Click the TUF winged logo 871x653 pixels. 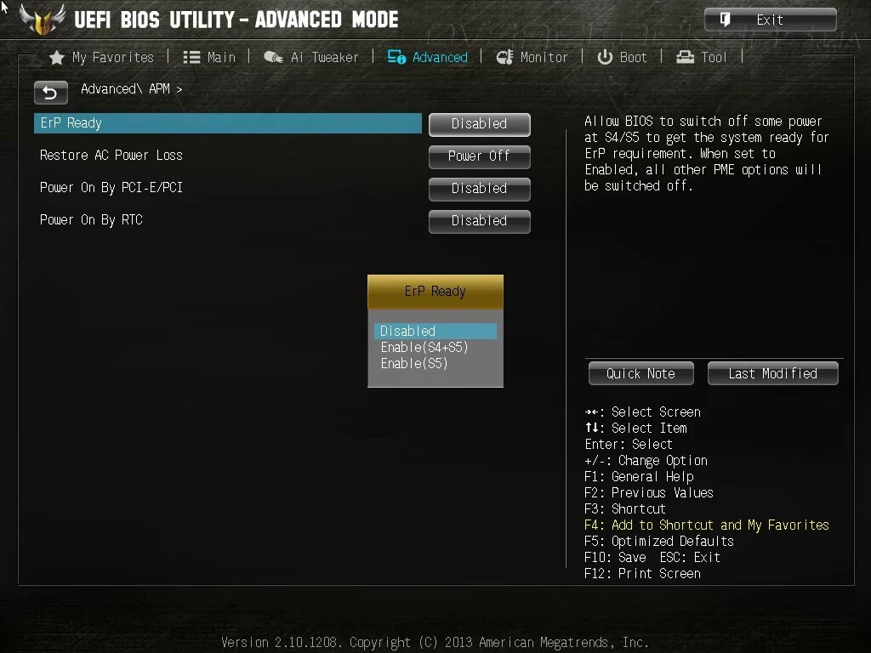click(43, 19)
